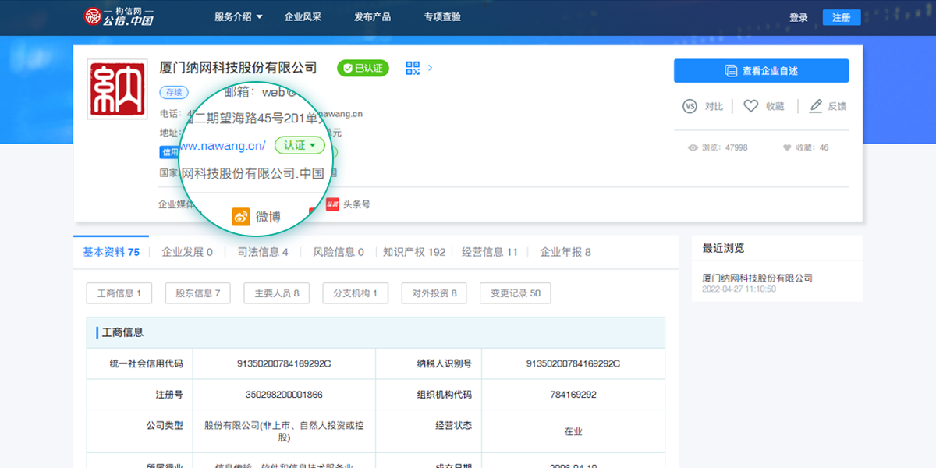Image resolution: width=936 pixels, height=468 pixels.
Task: Click the 收藏 heart icon
Action: [x=750, y=106]
